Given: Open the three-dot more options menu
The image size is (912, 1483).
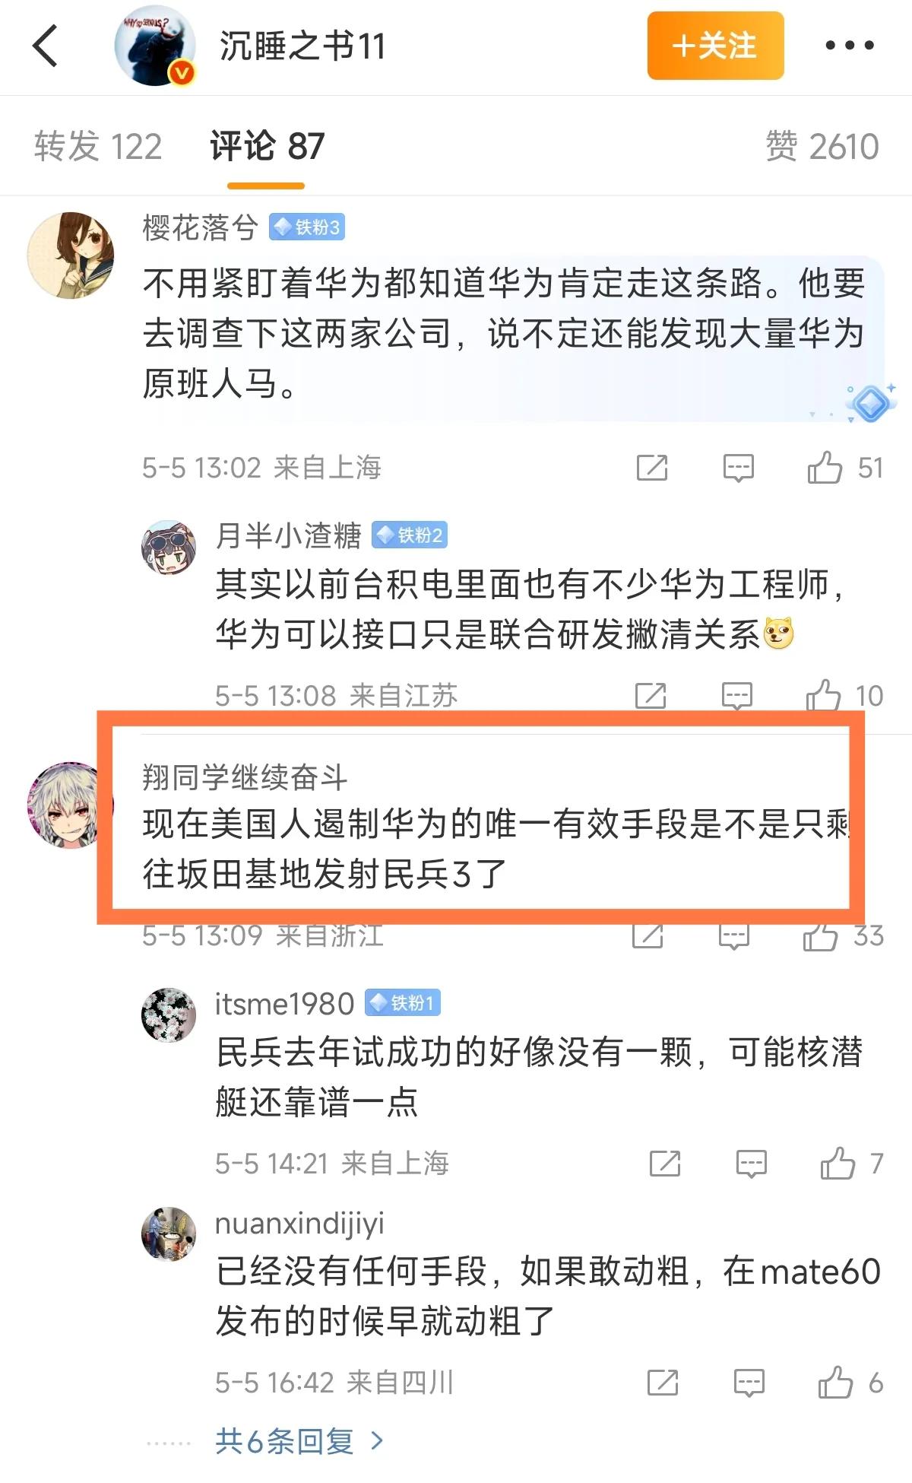Looking at the screenshot, I should coord(850,46).
